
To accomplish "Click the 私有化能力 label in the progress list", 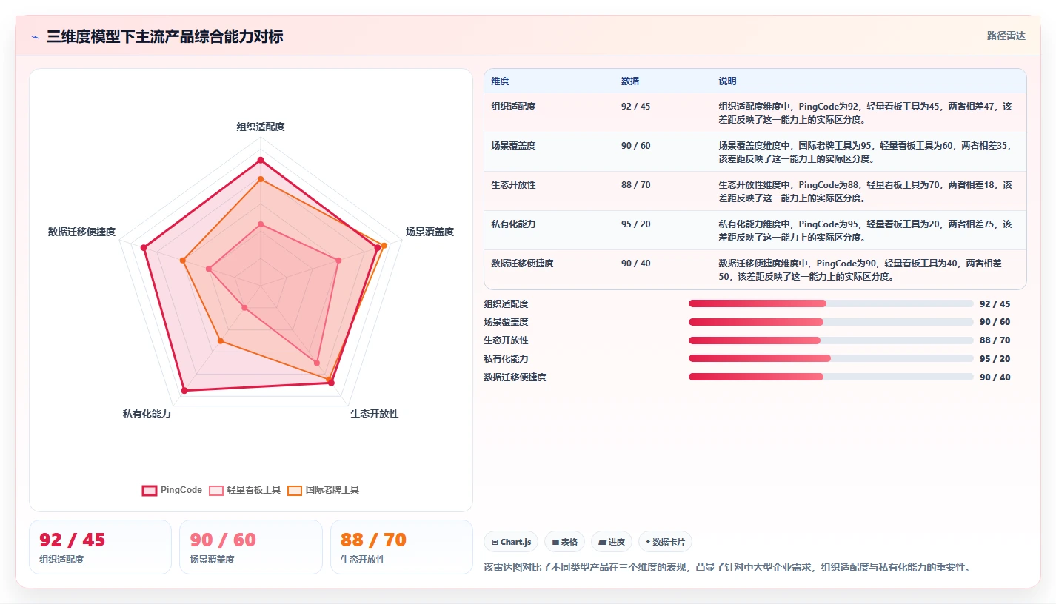I will (506, 359).
